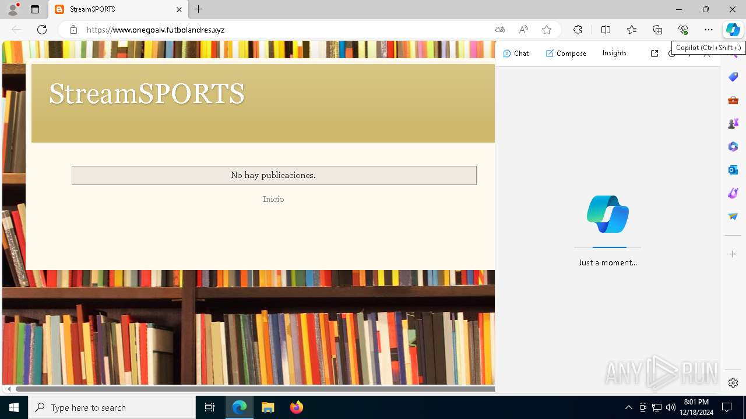Open the Microsoft 365 sidebar icon

[x=733, y=147]
